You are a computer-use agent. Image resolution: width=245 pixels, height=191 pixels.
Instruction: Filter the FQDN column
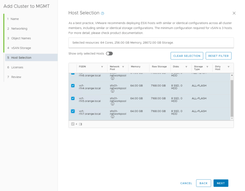pos(102,67)
